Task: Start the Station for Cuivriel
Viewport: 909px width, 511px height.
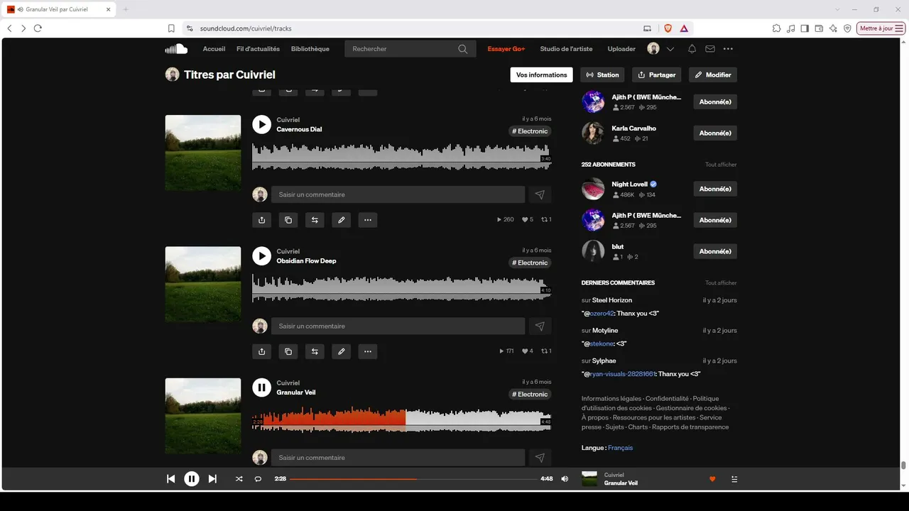Action: (602, 75)
